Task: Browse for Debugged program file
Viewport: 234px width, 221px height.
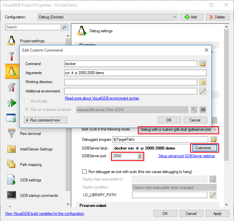Action: point(214,139)
